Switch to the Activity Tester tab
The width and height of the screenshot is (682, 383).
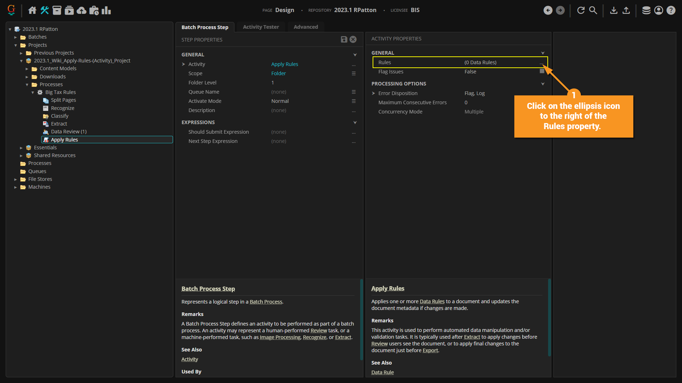tap(261, 27)
